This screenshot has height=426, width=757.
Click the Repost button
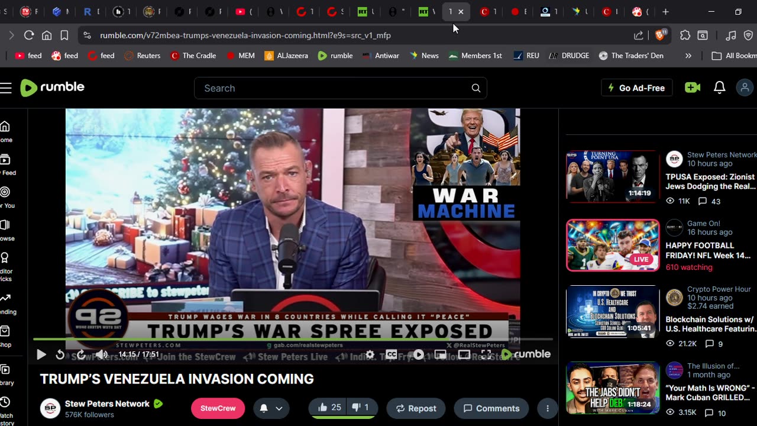pyautogui.click(x=416, y=408)
